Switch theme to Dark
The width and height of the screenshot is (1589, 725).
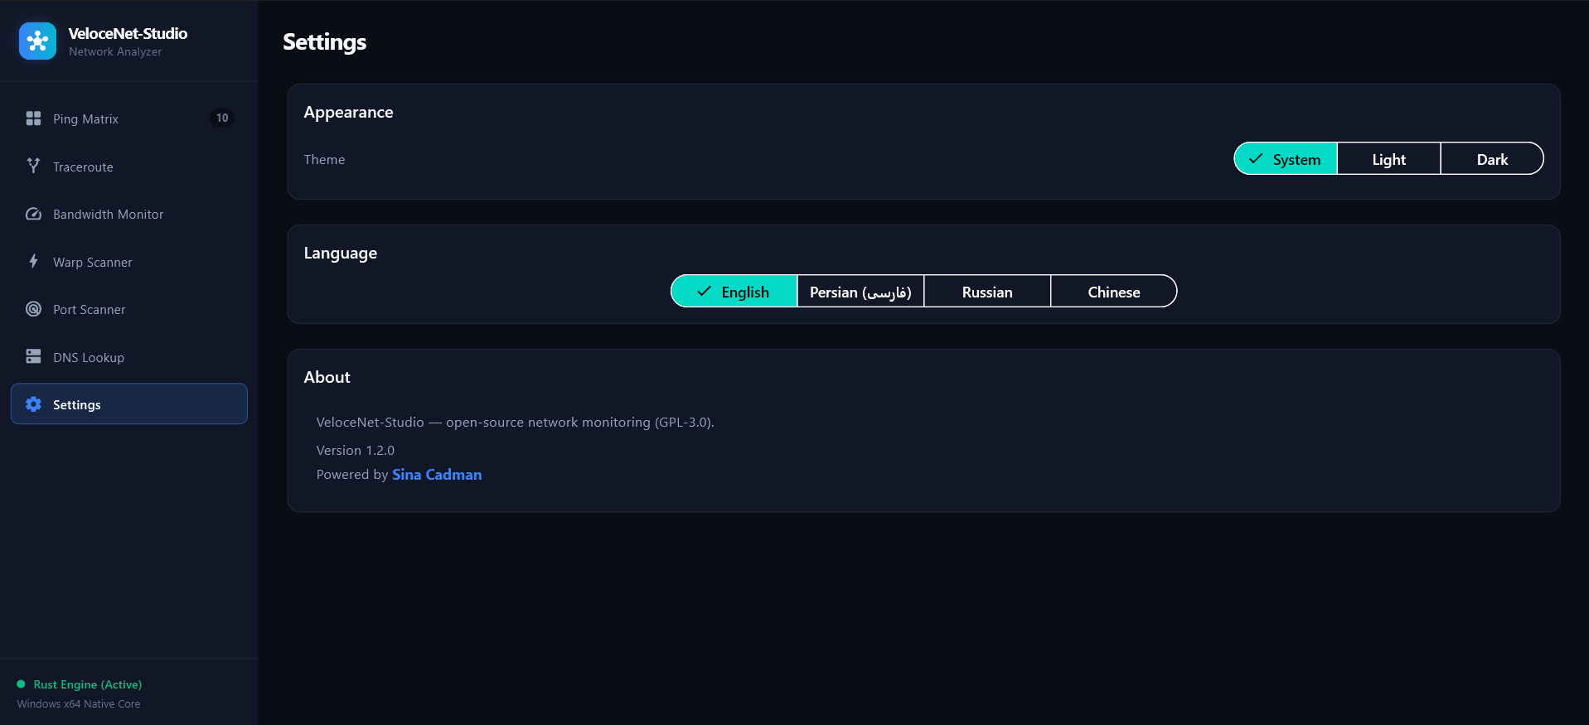[1492, 159]
